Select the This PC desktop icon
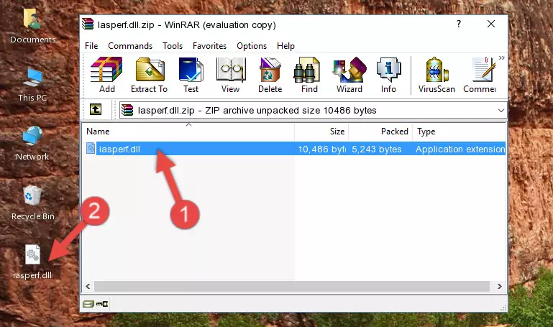 (x=32, y=85)
